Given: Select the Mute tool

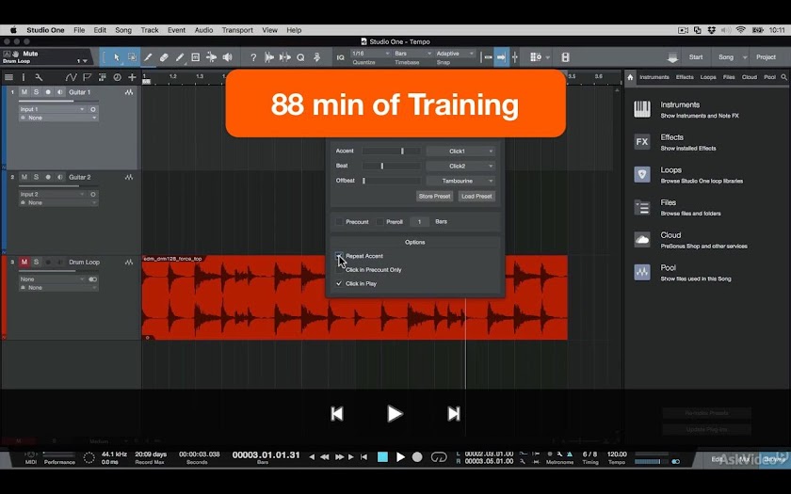Looking at the screenshot, I should click(x=196, y=57).
